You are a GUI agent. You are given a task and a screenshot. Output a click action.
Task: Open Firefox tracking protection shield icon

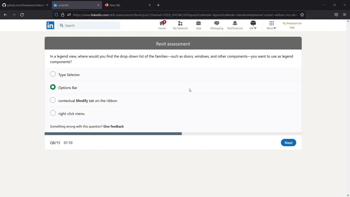click(56, 15)
